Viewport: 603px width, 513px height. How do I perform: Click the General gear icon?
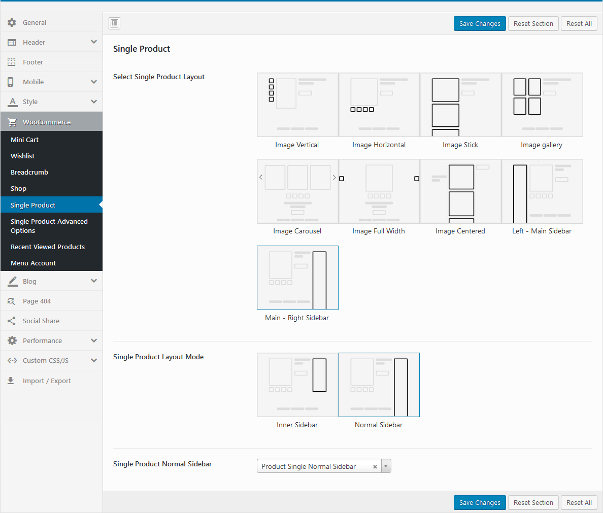(x=12, y=23)
